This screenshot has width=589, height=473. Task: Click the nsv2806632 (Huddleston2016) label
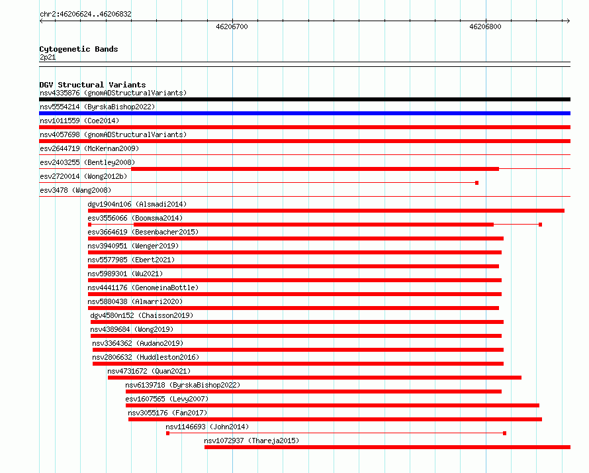146,357
